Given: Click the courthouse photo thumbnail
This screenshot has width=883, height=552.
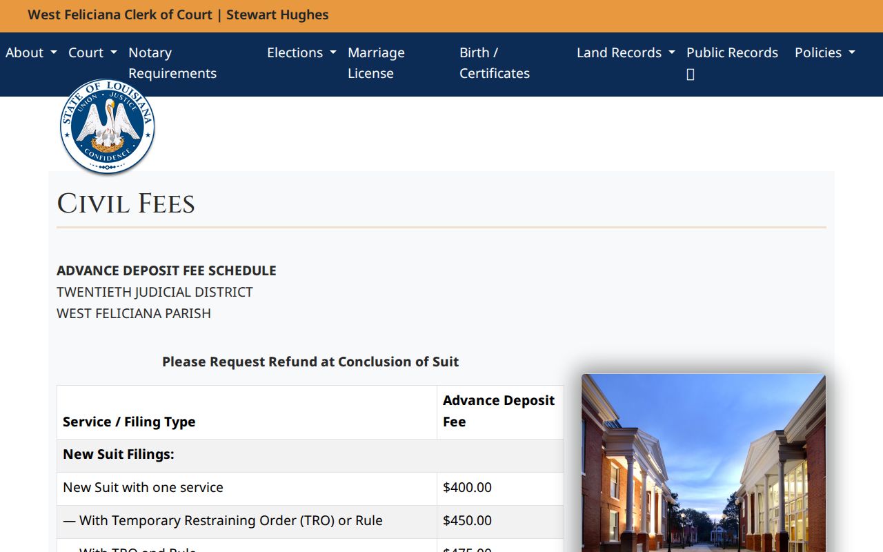Looking at the screenshot, I should pos(704,463).
